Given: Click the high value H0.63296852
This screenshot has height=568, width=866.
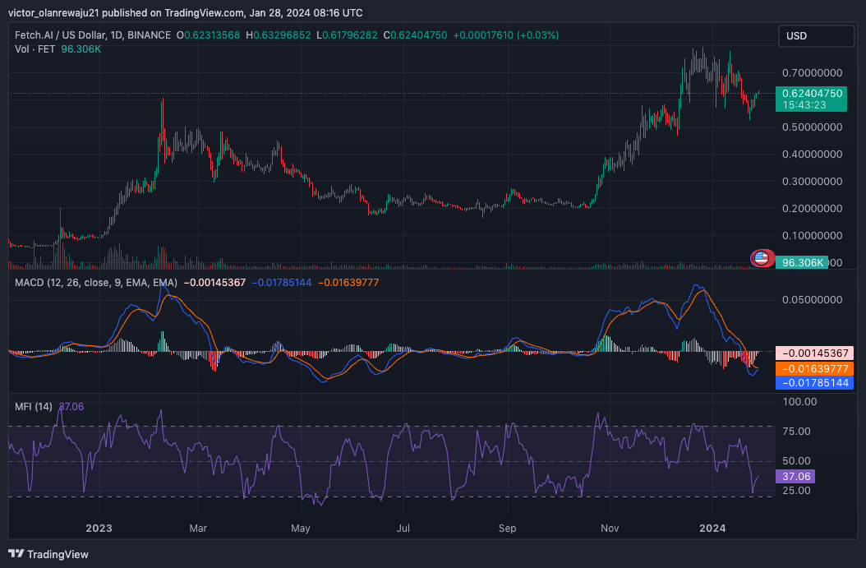Looking at the screenshot, I should point(279,35).
